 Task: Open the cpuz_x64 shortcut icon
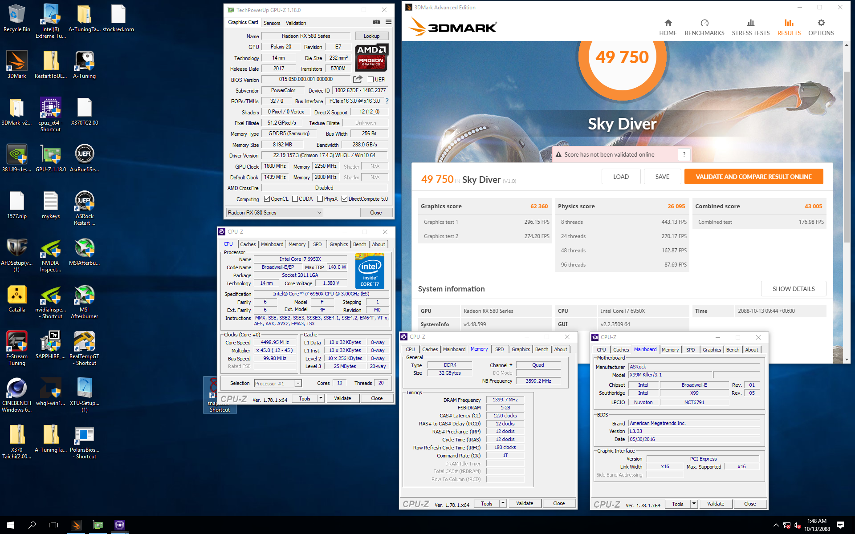tap(50, 114)
